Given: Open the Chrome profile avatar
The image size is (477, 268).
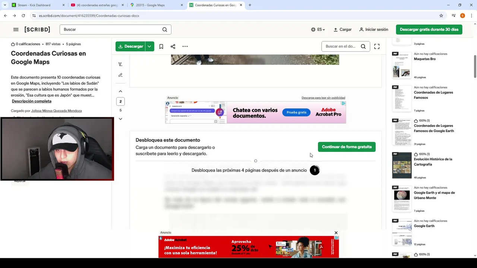Looking at the screenshot, I should click(x=462, y=16).
